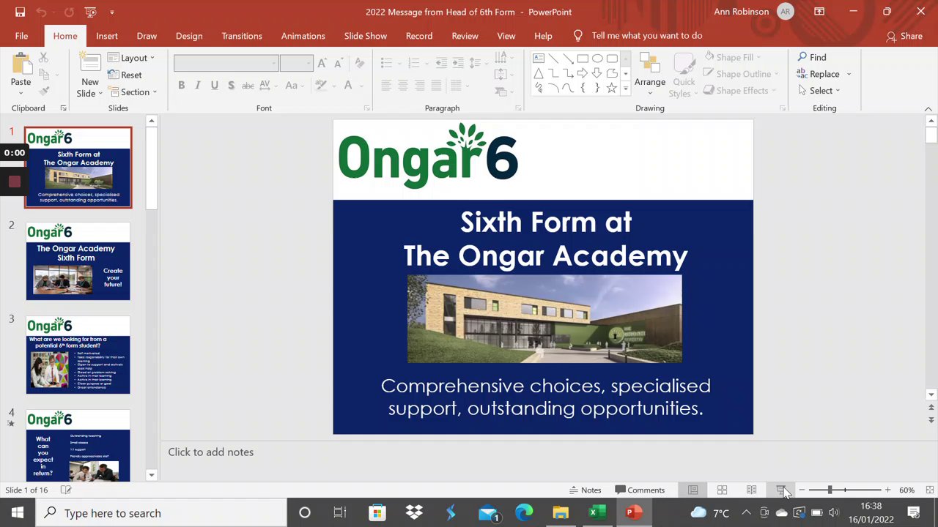Screen dimensions: 938x527
Task: Open the Arrange dropdown
Action: (650, 74)
